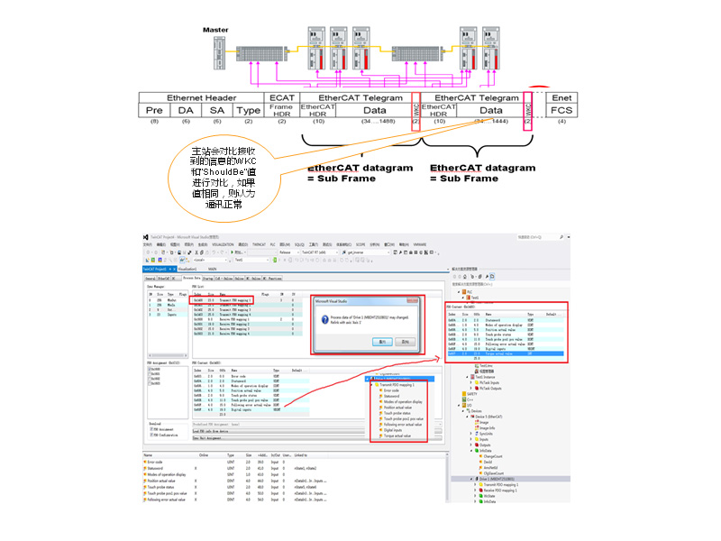Tick the 0x1601 PDO assignment checkbox
The width and height of the screenshot is (721, 541).
click(x=150, y=374)
